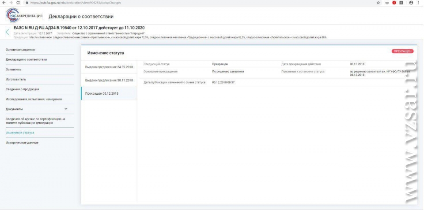Open Сведения о продукции section

click(23, 89)
